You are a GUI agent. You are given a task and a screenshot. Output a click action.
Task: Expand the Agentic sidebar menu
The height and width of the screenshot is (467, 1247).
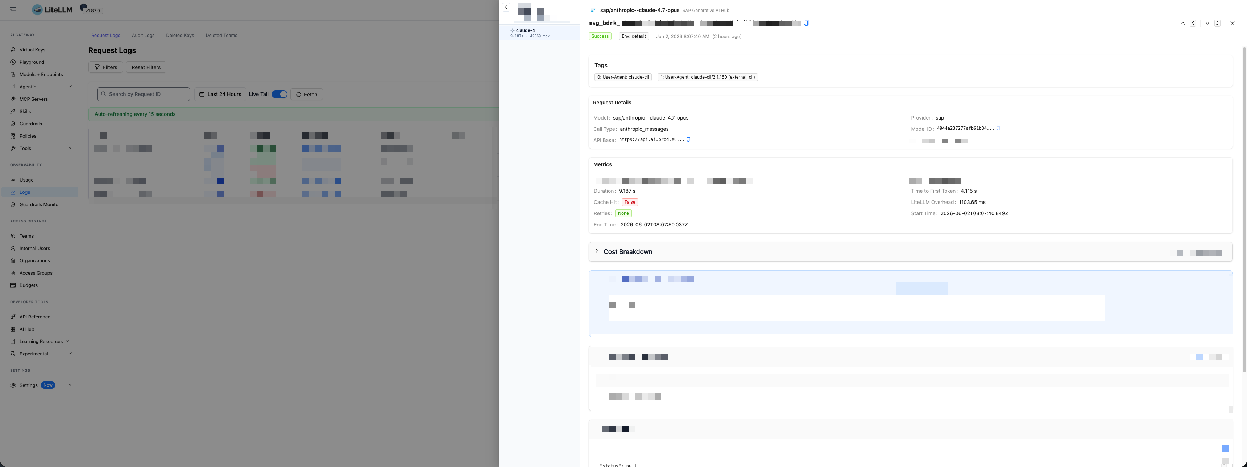pyautogui.click(x=70, y=87)
